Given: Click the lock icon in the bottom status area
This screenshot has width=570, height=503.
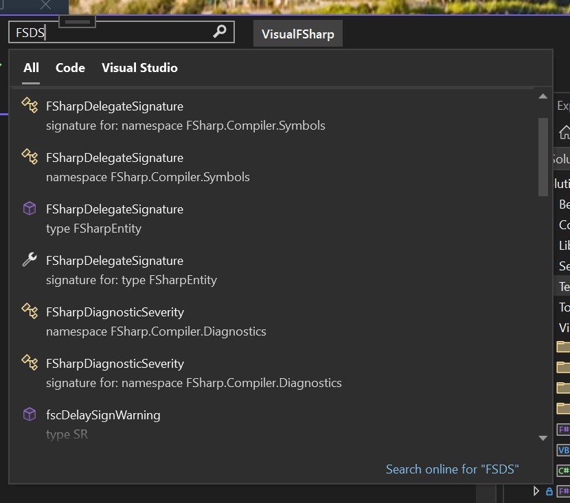Looking at the screenshot, I should [548, 491].
